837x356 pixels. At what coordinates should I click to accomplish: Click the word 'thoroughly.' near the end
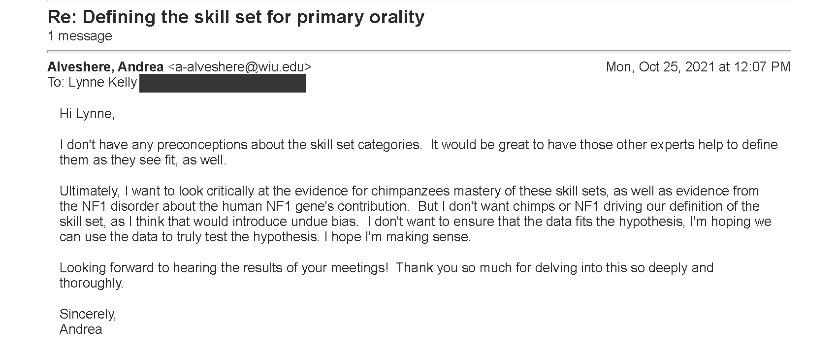92,283
